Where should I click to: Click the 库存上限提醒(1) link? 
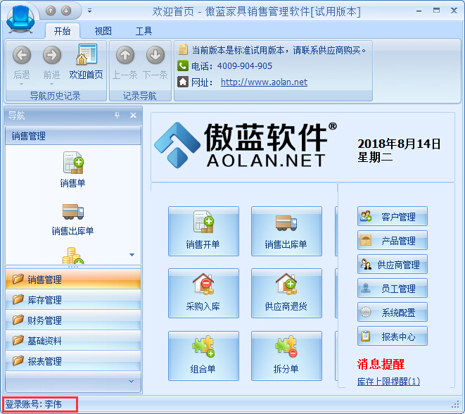(388, 382)
